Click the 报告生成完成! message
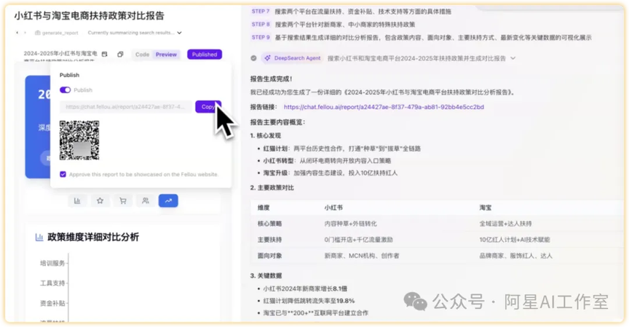Image resolution: width=629 pixels, height=327 pixels. (x=271, y=79)
